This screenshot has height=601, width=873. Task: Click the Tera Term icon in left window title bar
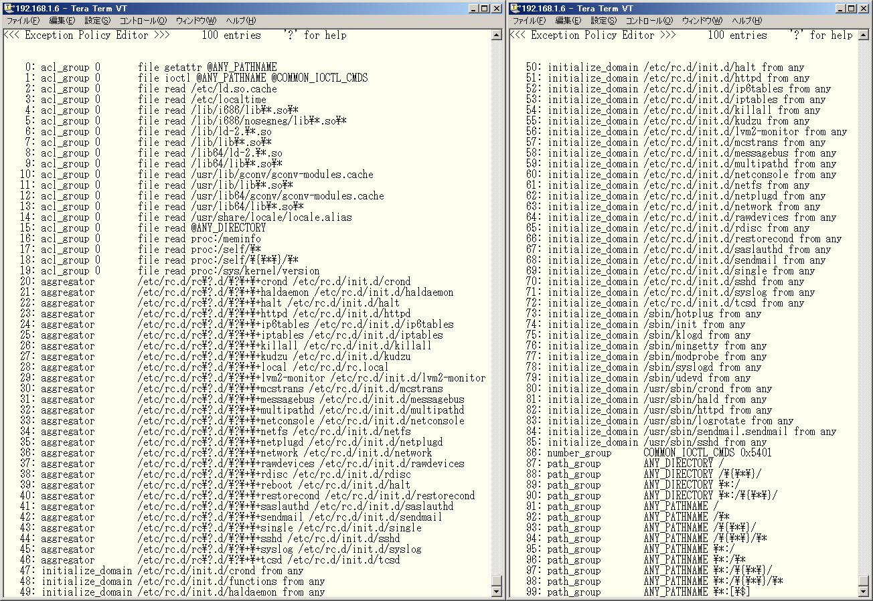[8, 8]
